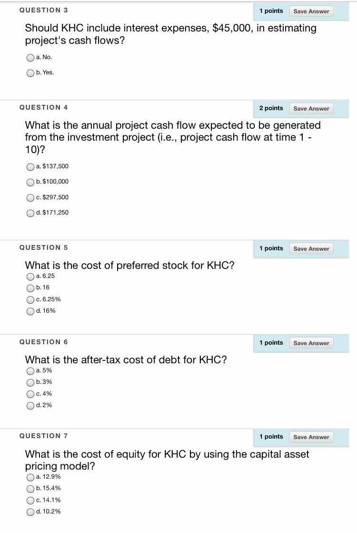The width and height of the screenshot is (357, 533).
Task: Choose $137,500 for Question 4
Action: click(x=30, y=166)
